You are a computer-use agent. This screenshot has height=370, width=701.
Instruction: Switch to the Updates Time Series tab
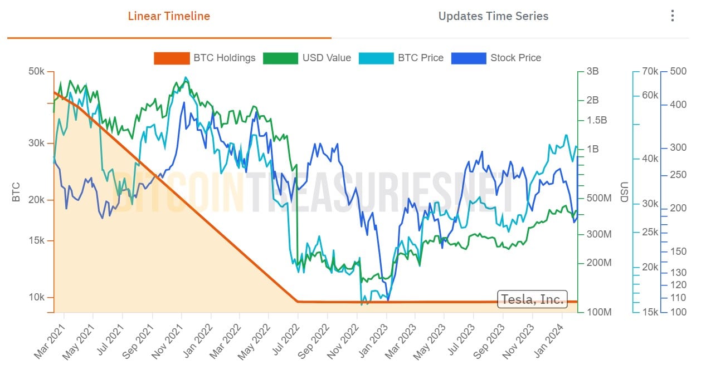click(494, 17)
